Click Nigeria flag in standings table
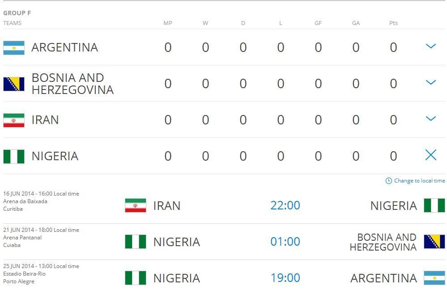Screen dimensions: 447x294 (x=14, y=157)
